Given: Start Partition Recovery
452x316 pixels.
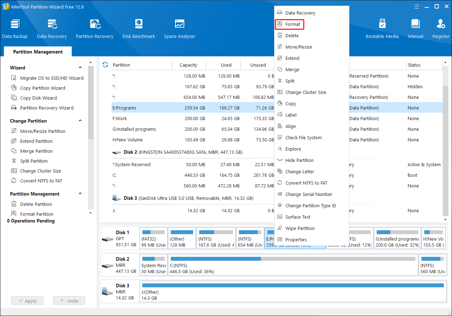Looking at the screenshot, I should [x=94, y=28].
